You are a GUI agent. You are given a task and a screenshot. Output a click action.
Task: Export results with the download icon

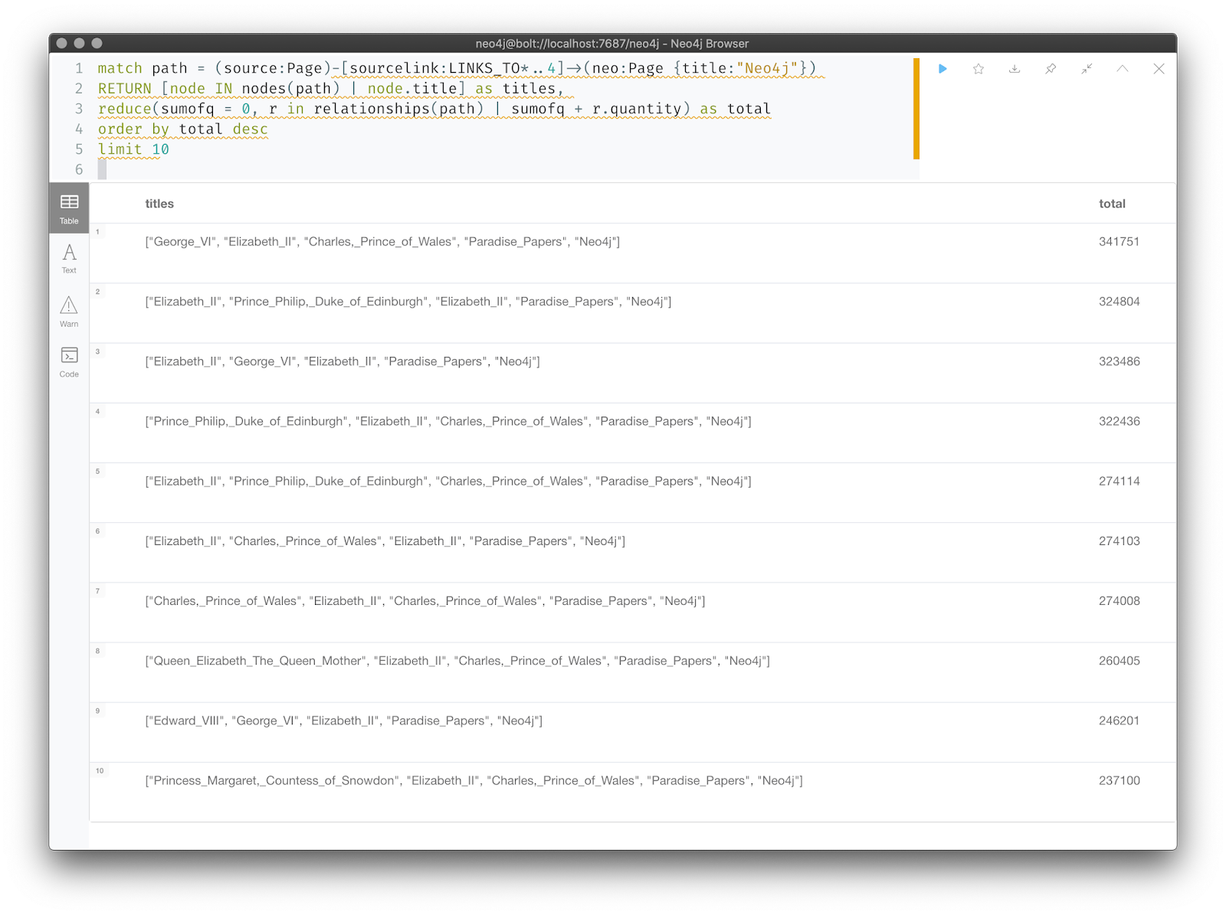click(x=1015, y=69)
